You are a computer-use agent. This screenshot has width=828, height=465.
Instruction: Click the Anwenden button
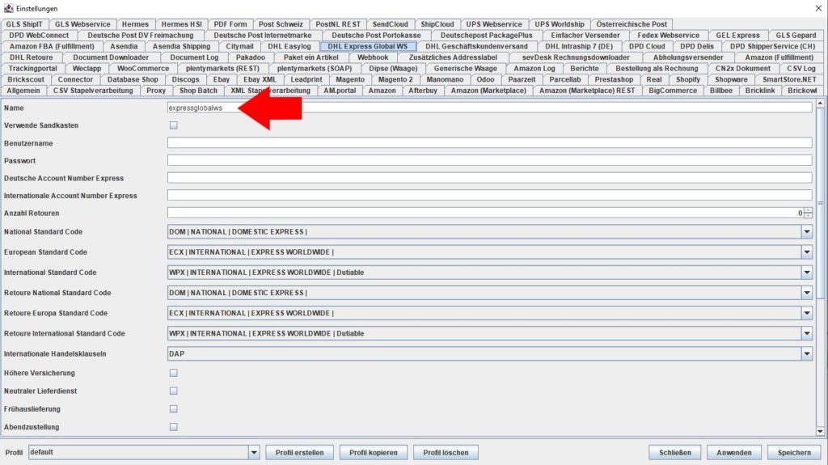pyautogui.click(x=734, y=453)
